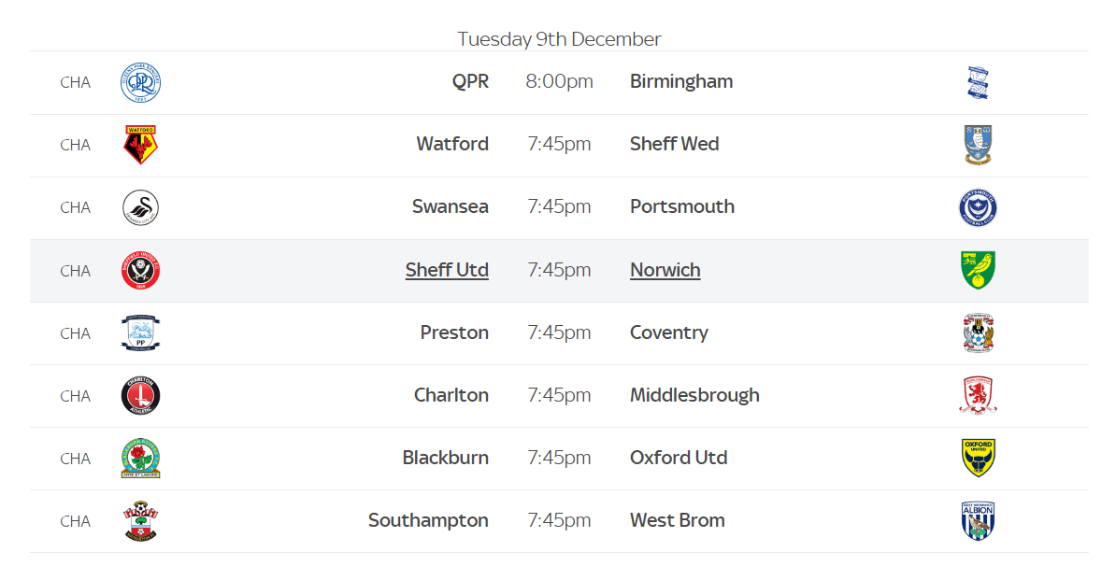Viewport: 1116px width, 566px height.
Task: Click the QPR club crest
Action: tap(140, 82)
